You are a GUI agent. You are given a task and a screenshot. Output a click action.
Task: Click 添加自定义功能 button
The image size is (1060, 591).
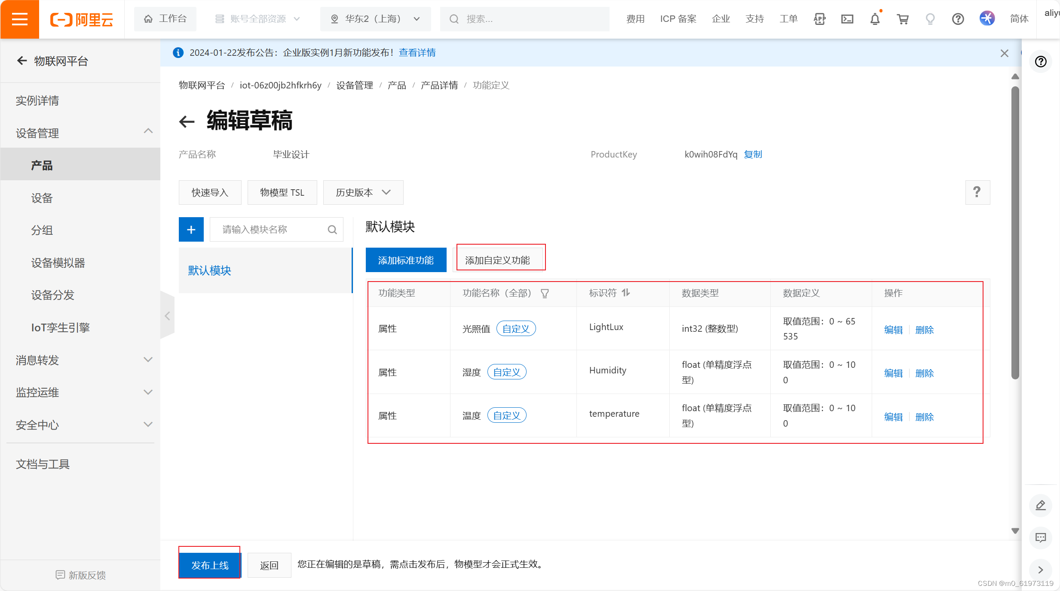(497, 260)
